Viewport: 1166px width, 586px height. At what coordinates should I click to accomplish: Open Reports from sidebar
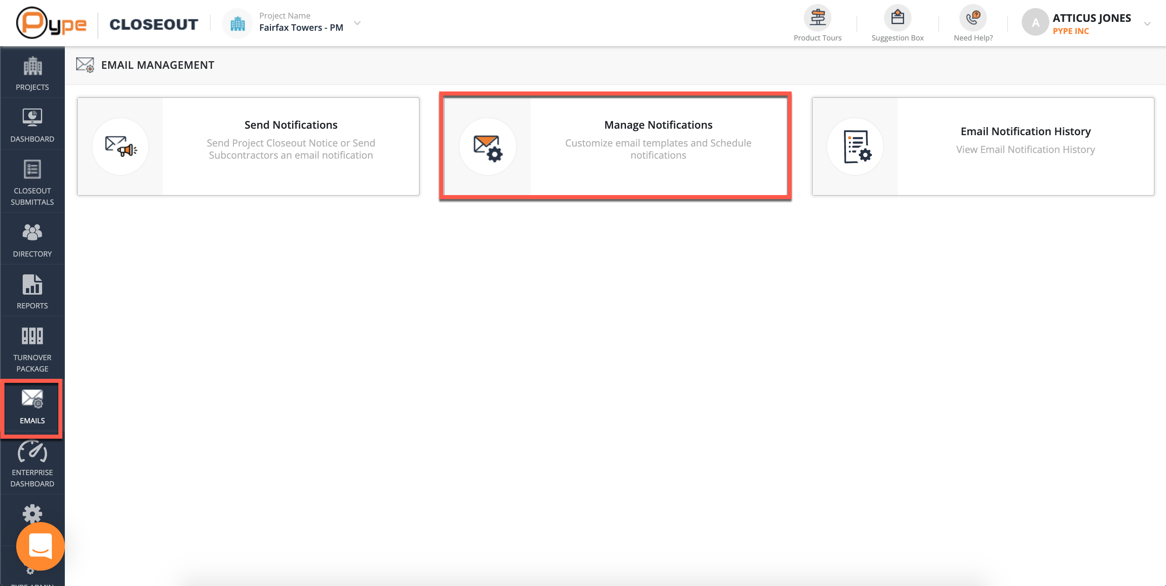(x=32, y=292)
